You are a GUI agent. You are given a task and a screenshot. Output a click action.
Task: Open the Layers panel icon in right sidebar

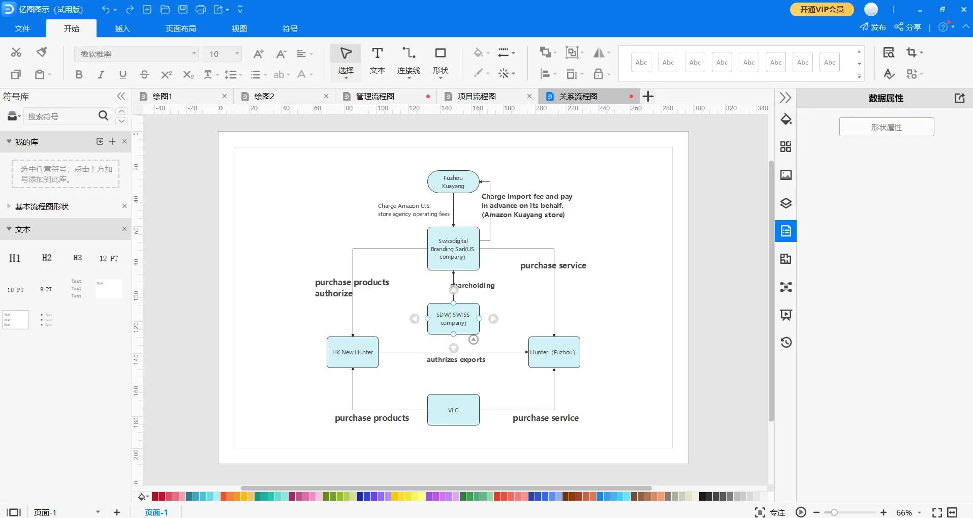[x=786, y=203]
